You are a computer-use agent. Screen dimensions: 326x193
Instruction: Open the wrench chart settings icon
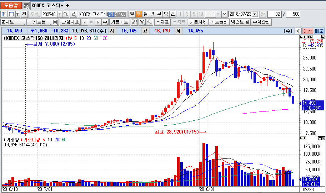[x=150, y=22]
